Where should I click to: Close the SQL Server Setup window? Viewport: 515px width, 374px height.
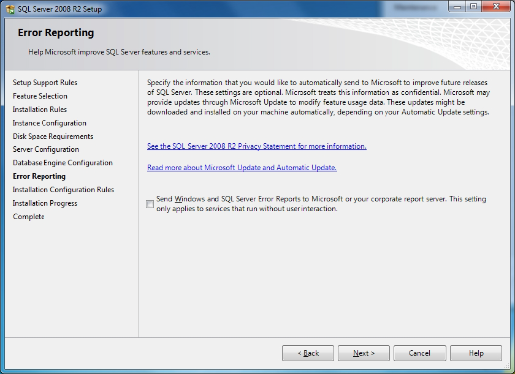click(496, 7)
